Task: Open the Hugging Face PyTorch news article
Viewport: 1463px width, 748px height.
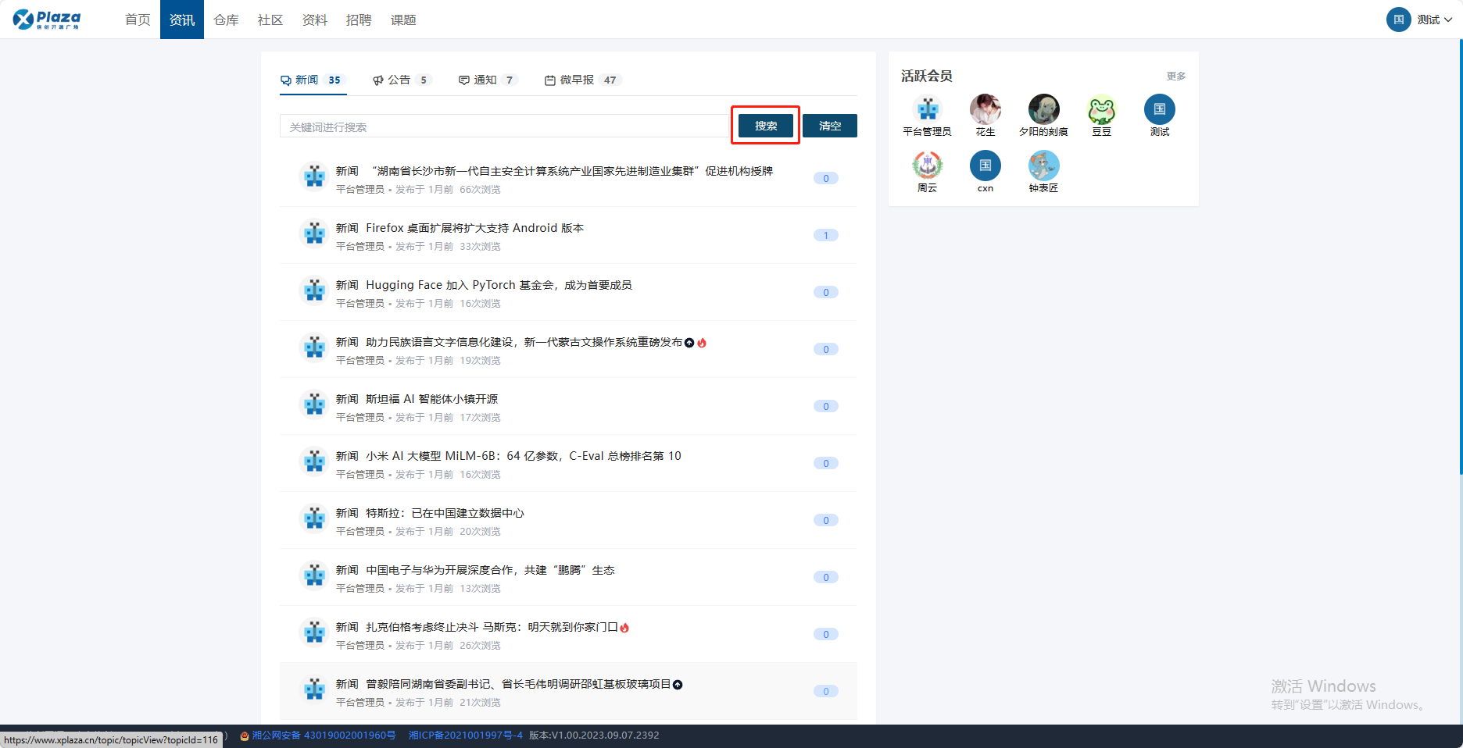Action: coord(499,285)
